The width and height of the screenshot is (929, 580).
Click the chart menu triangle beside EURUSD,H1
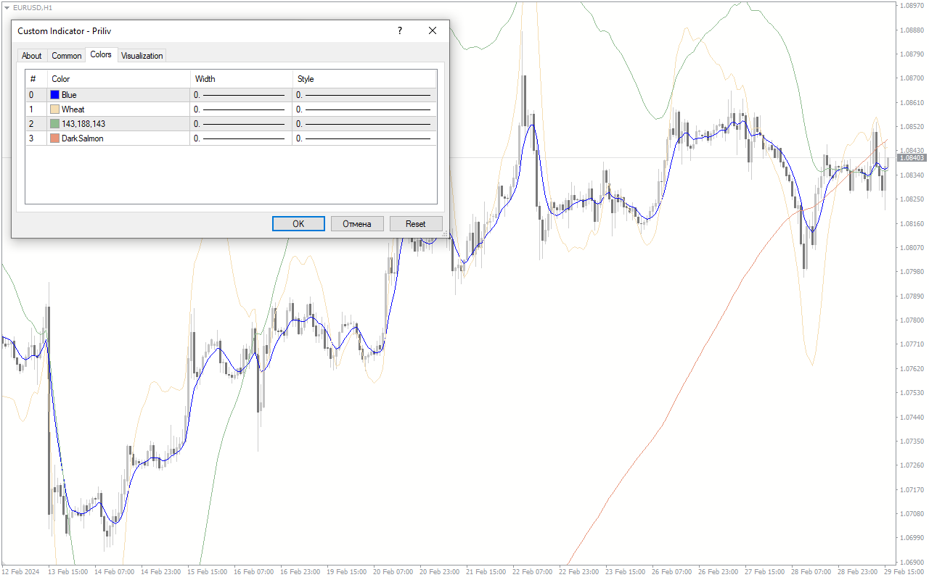point(7,7)
